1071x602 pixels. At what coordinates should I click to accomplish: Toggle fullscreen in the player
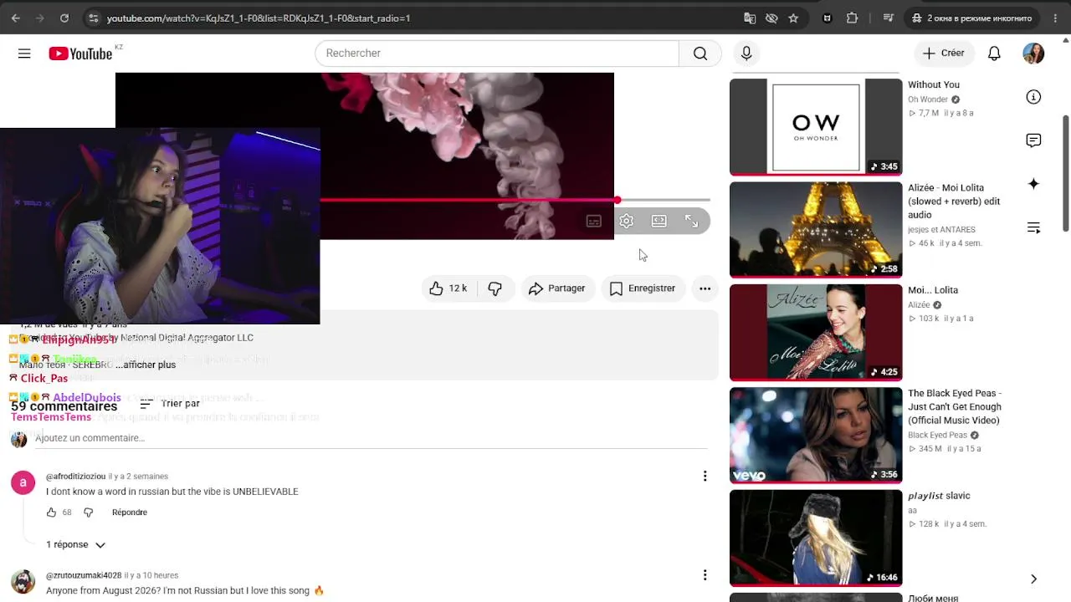click(692, 221)
